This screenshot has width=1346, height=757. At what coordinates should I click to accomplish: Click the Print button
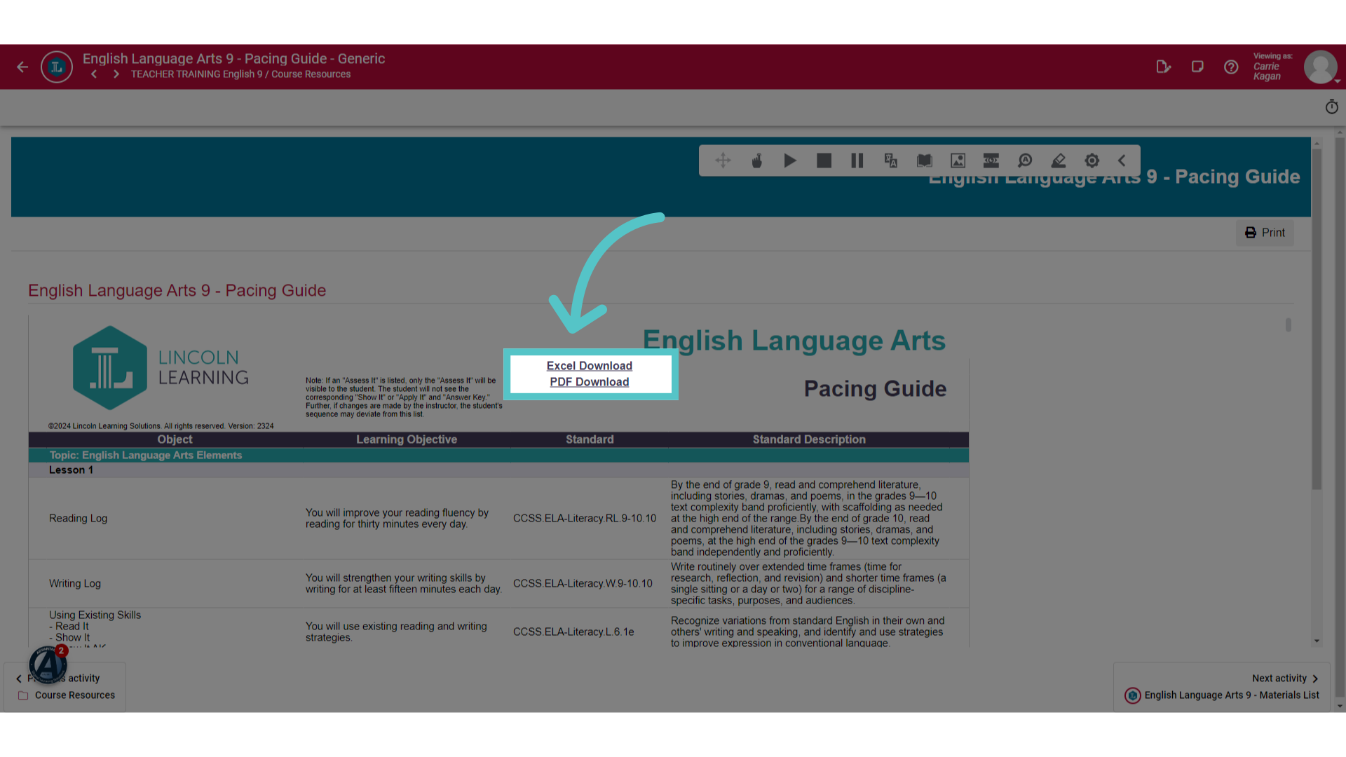pos(1265,233)
